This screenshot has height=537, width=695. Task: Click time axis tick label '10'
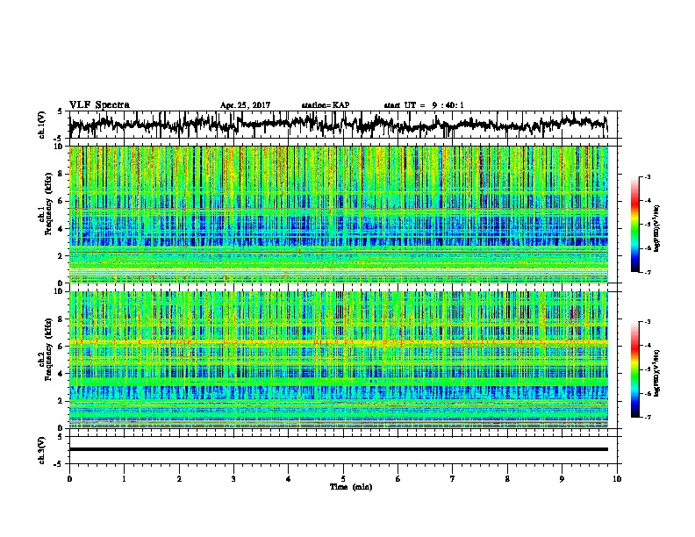click(x=617, y=479)
